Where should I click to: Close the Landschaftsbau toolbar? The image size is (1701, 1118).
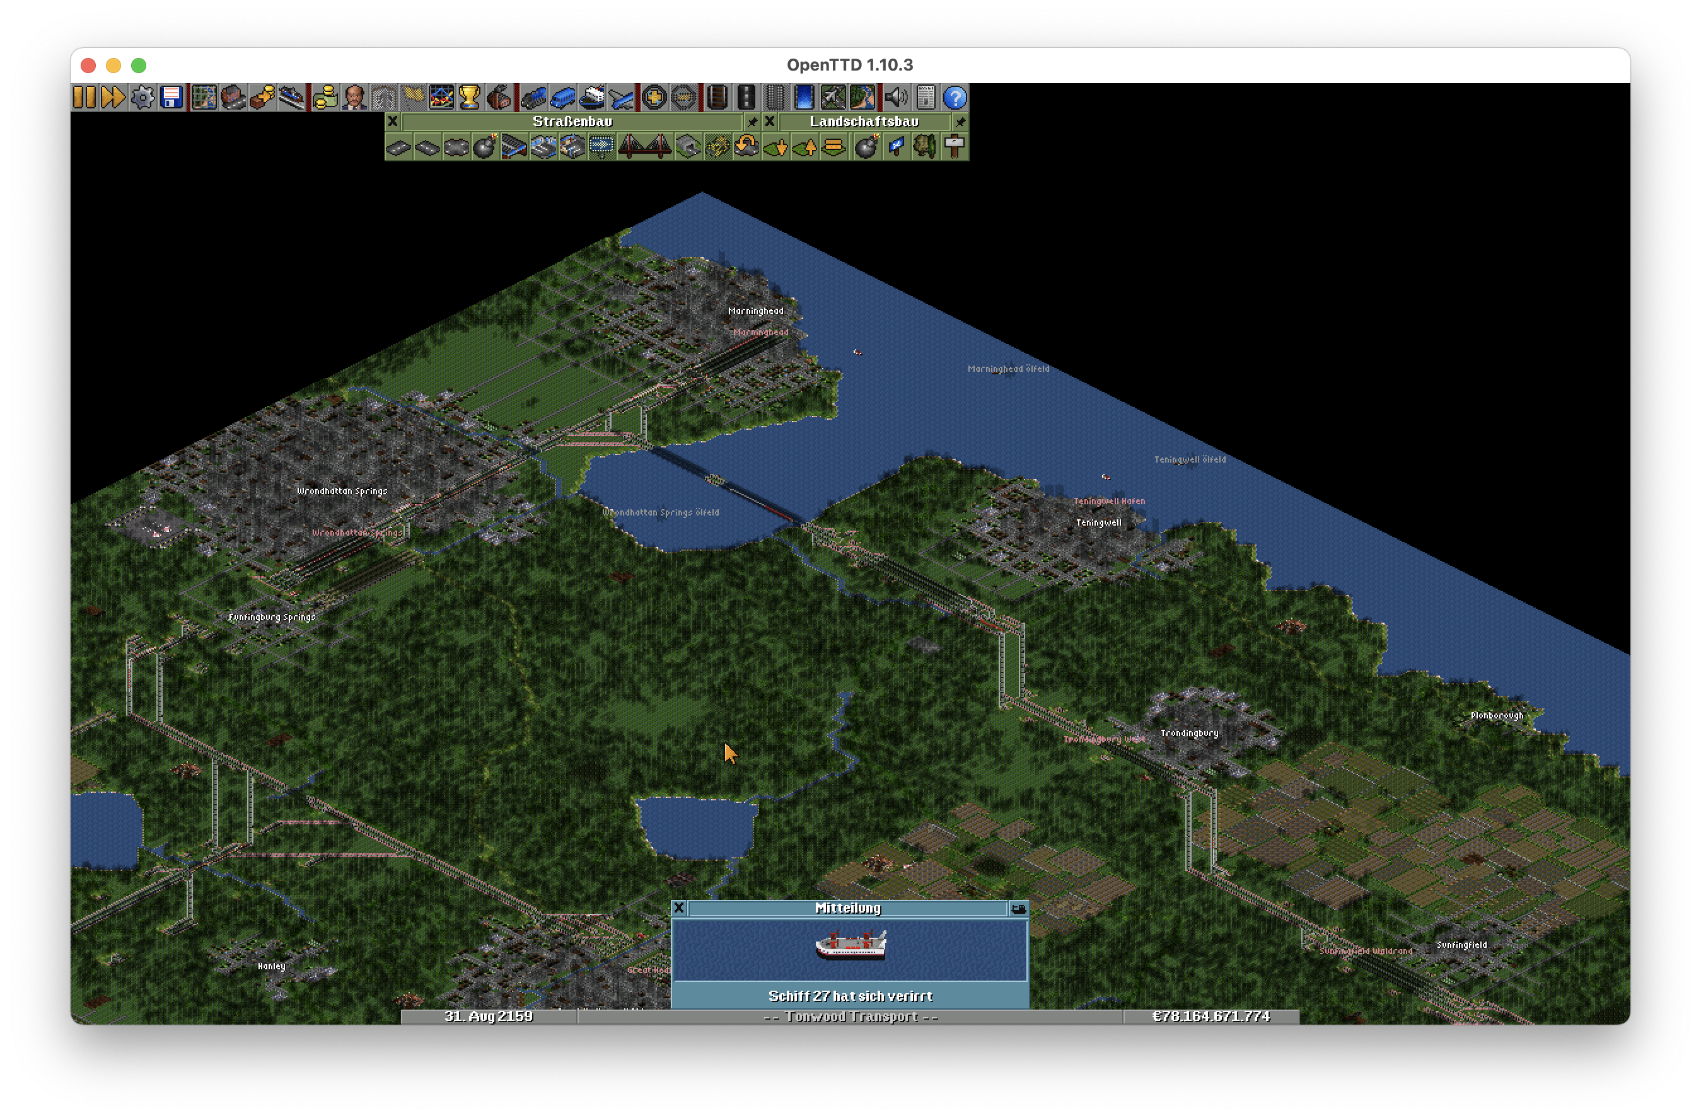pyautogui.click(x=770, y=122)
